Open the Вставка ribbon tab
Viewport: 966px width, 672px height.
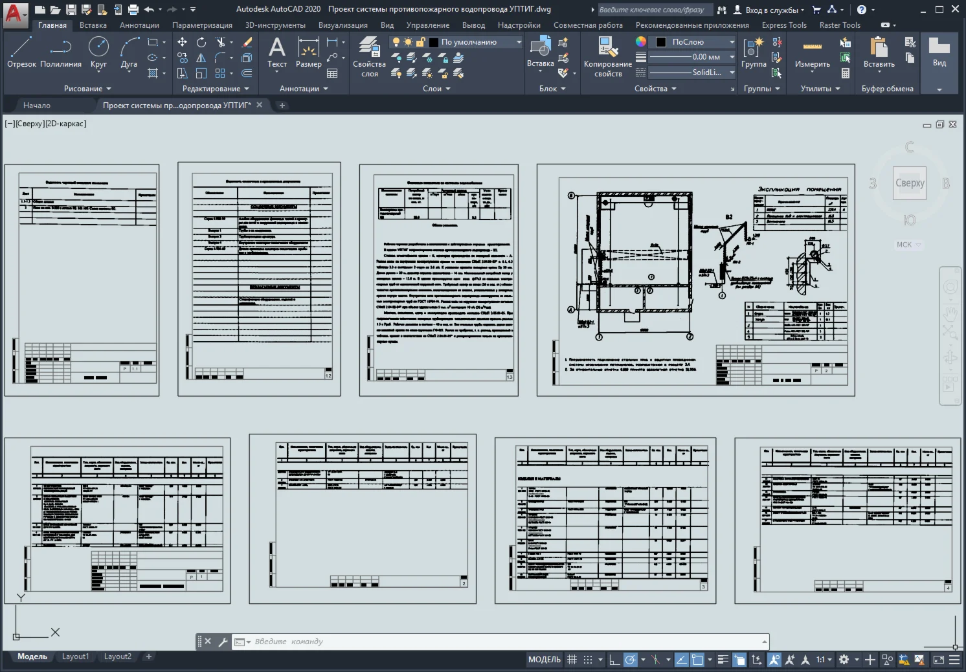pyautogui.click(x=93, y=25)
